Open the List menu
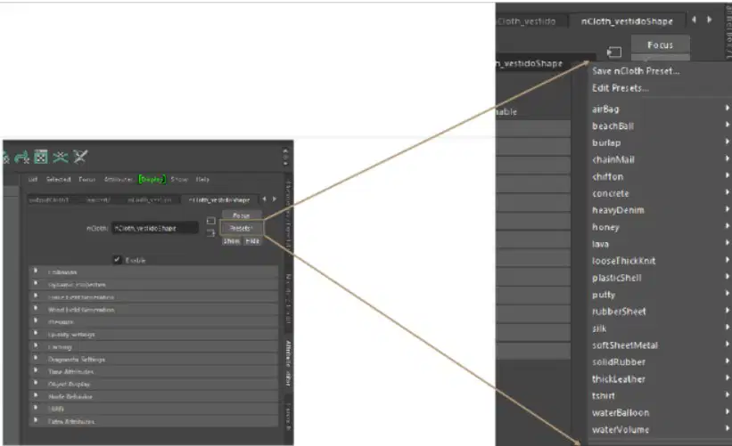This screenshot has height=446, width=732. point(33,180)
